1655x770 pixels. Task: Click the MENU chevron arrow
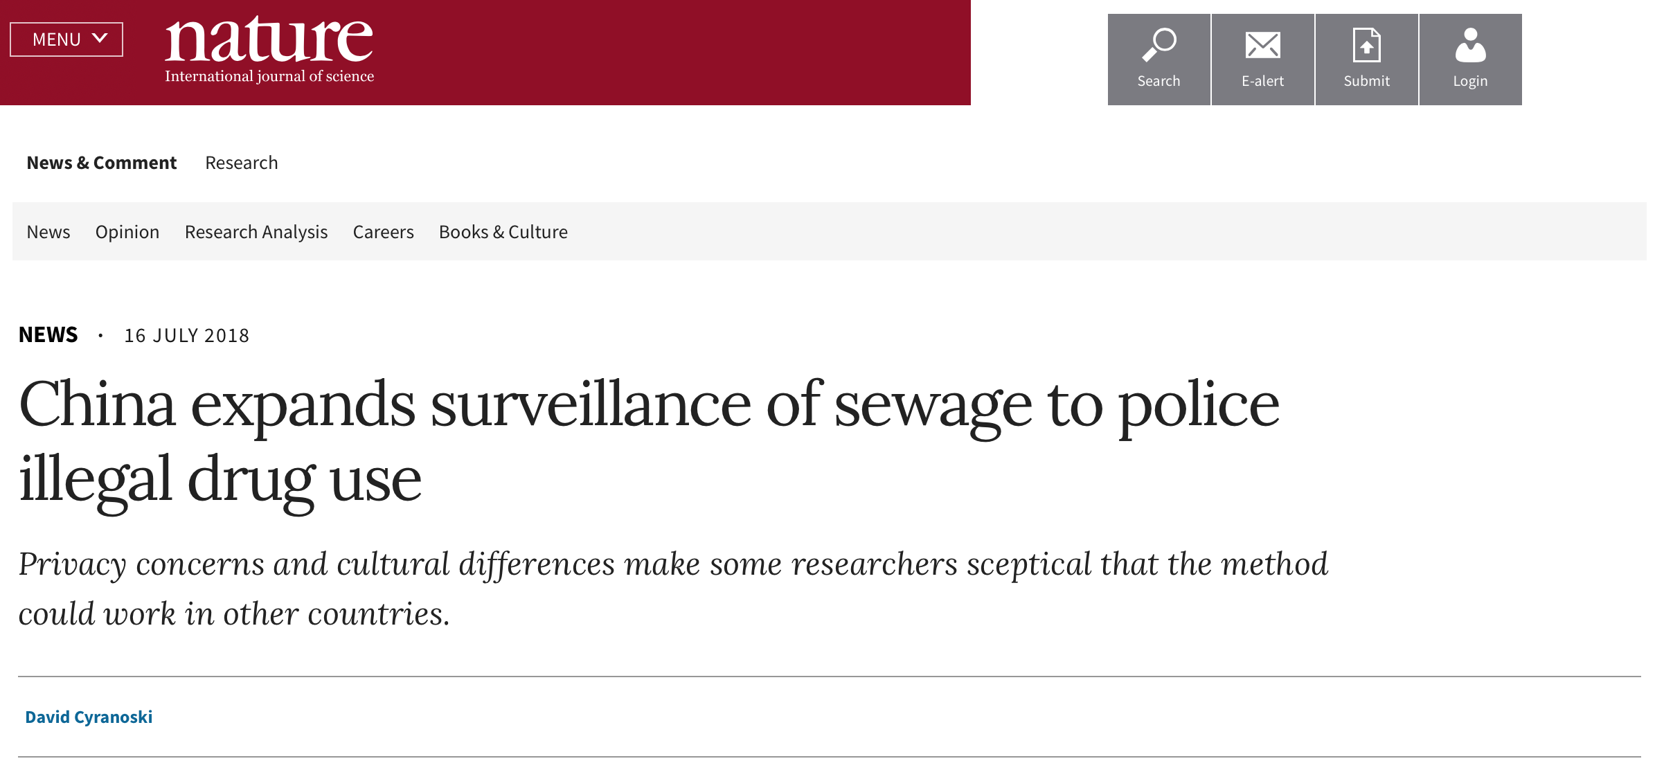pos(100,38)
